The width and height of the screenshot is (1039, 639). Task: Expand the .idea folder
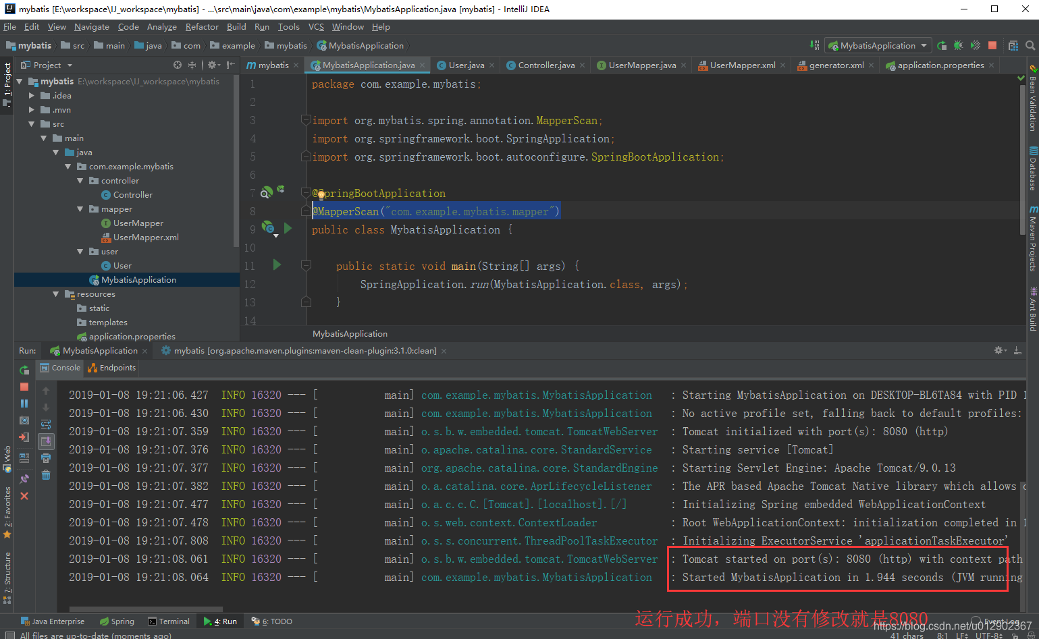(32, 96)
